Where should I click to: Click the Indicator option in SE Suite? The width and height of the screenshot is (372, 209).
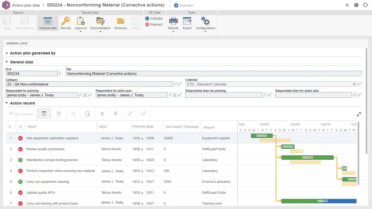pos(154,19)
